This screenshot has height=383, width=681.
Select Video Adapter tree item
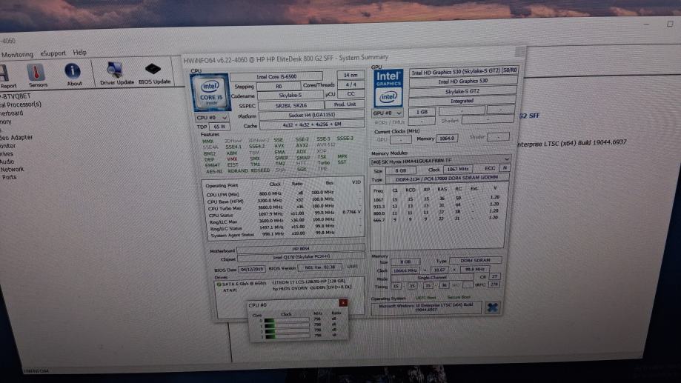point(16,138)
